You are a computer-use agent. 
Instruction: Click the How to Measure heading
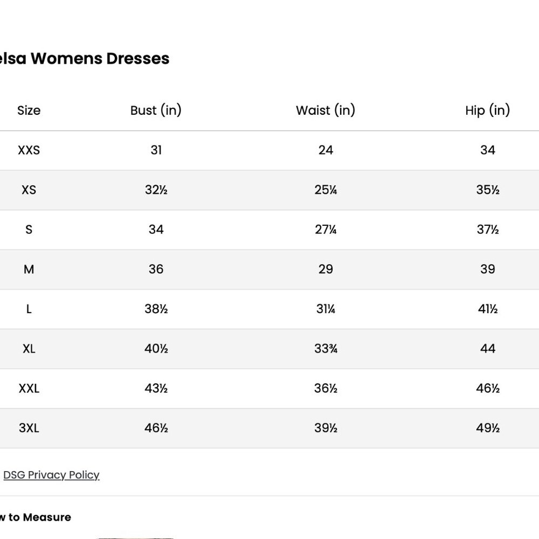click(36, 517)
